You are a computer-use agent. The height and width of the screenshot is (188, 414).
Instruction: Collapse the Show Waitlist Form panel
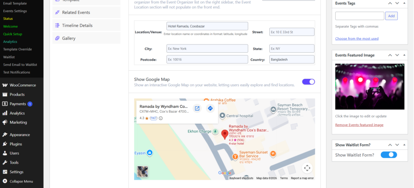[404, 145]
